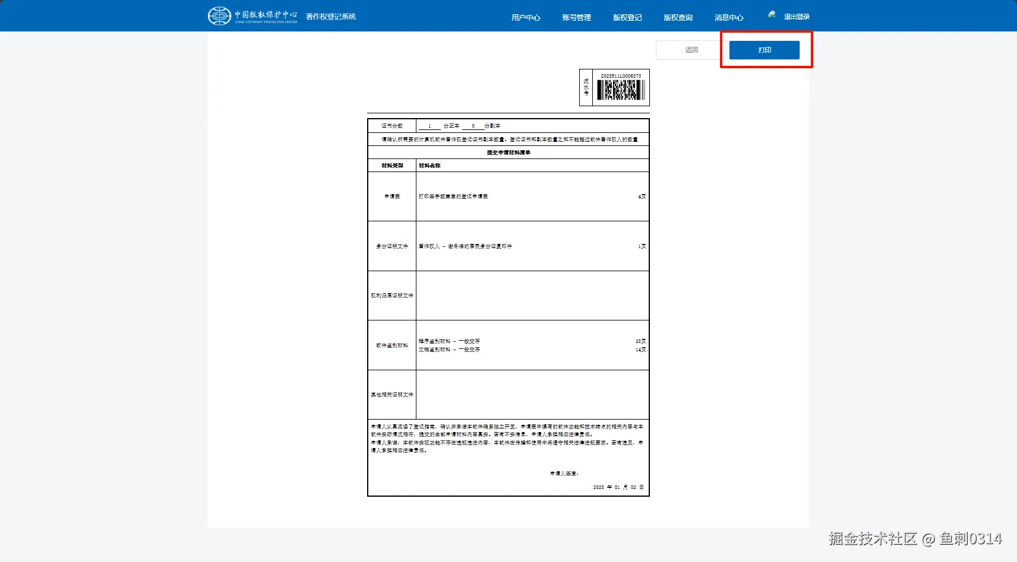The height and width of the screenshot is (562, 1017).
Task: Click the 著作权登记系统 title text
Action: tap(331, 17)
